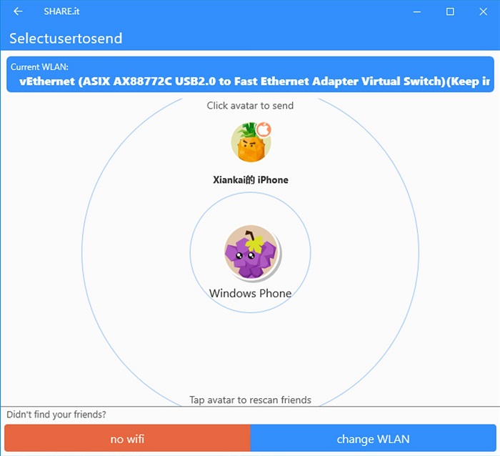Image resolution: width=500 pixels, height=456 pixels.
Task: Click the 'Windows Phone' label
Action: point(250,293)
